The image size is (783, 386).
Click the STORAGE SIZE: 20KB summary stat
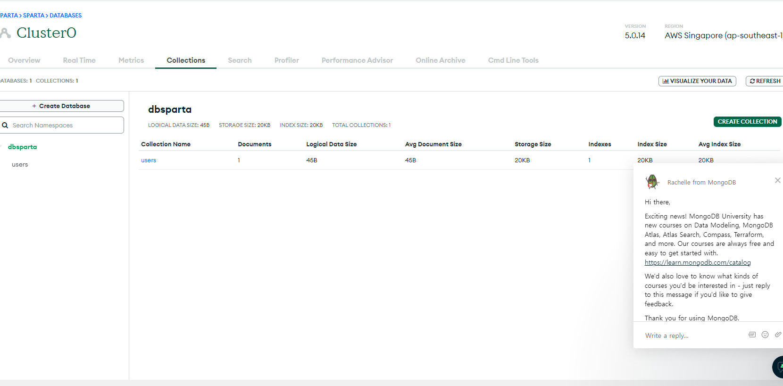[x=244, y=125]
